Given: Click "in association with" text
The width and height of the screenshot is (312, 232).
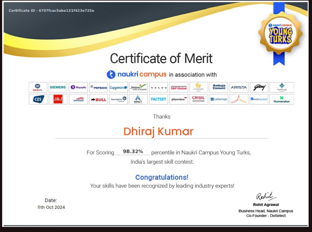Looking at the screenshot, I should pyautogui.click(x=193, y=75).
